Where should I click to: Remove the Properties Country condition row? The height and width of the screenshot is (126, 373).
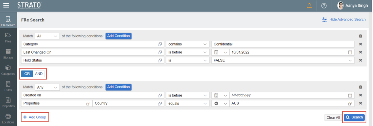[x=360, y=103]
